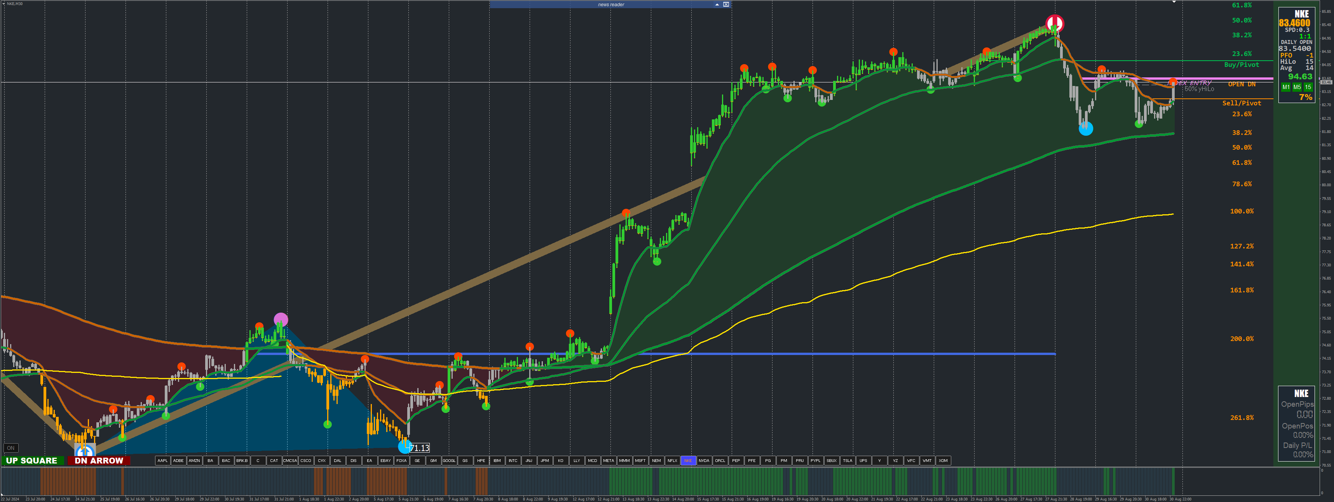Toggle the ON button at bottom left

pyautogui.click(x=11, y=448)
